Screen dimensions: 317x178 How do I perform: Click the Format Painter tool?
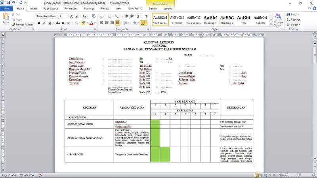click(x=22, y=24)
